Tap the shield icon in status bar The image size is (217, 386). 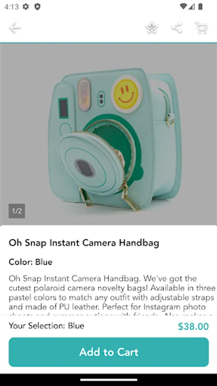coord(37,6)
